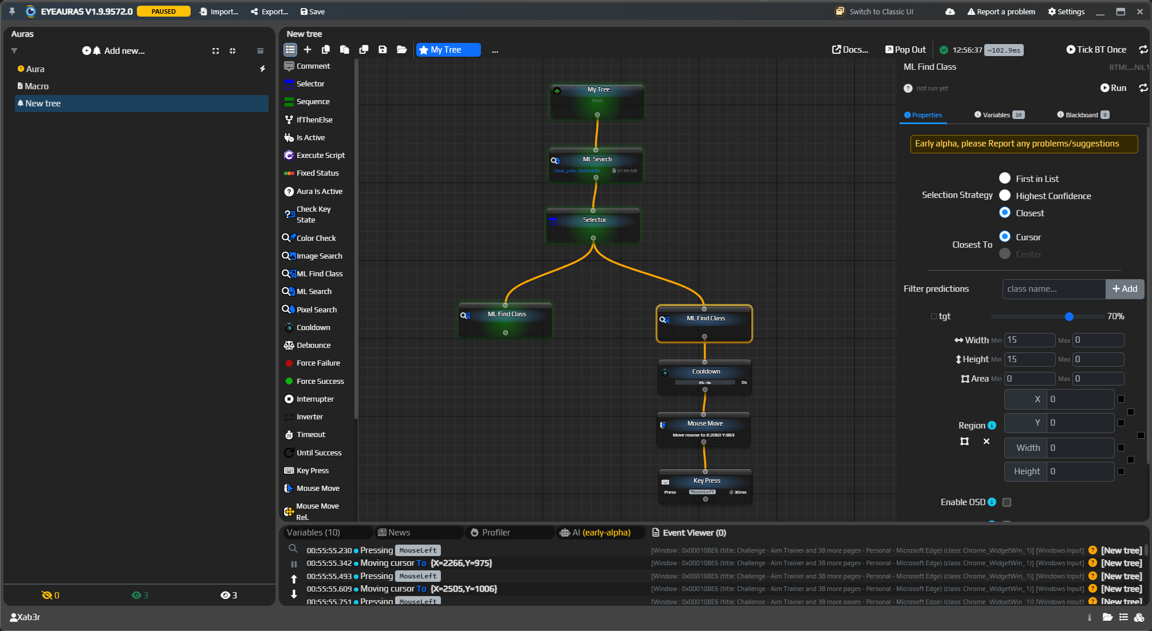The height and width of the screenshot is (631, 1152).
Task: Click the duplicate icon in tree toolbar
Action: (x=364, y=50)
